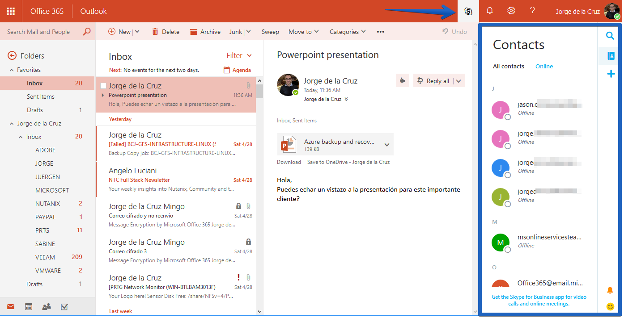Expand the Reply all options arrow
Image resolution: width=624 pixels, height=318 pixels.
(x=458, y=81)
